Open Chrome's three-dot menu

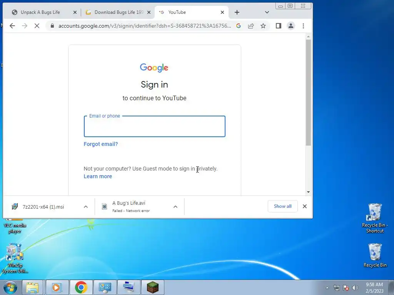pyautogui.click(x=303, y=26)
